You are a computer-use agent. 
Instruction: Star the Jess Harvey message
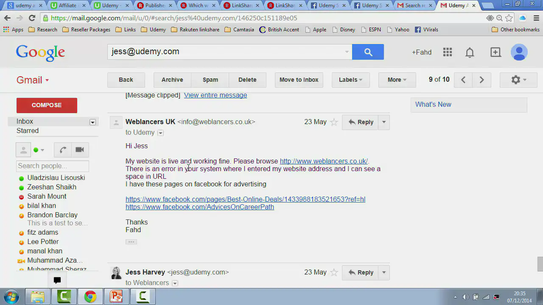(x=334, y=272)
